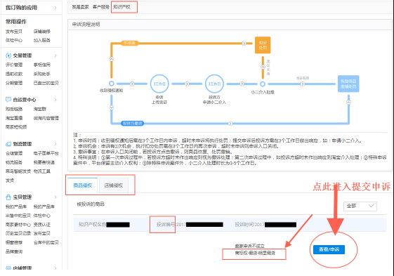Click the 被投诉的商品 heading
This screenshot has width=394, height=276.
pos(91,204)
